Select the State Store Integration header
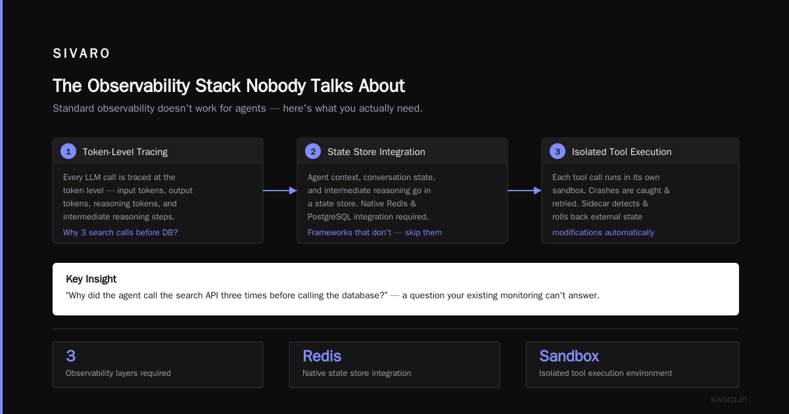The height and width of the screenshot is (414, 789). (x=402, y=151)
